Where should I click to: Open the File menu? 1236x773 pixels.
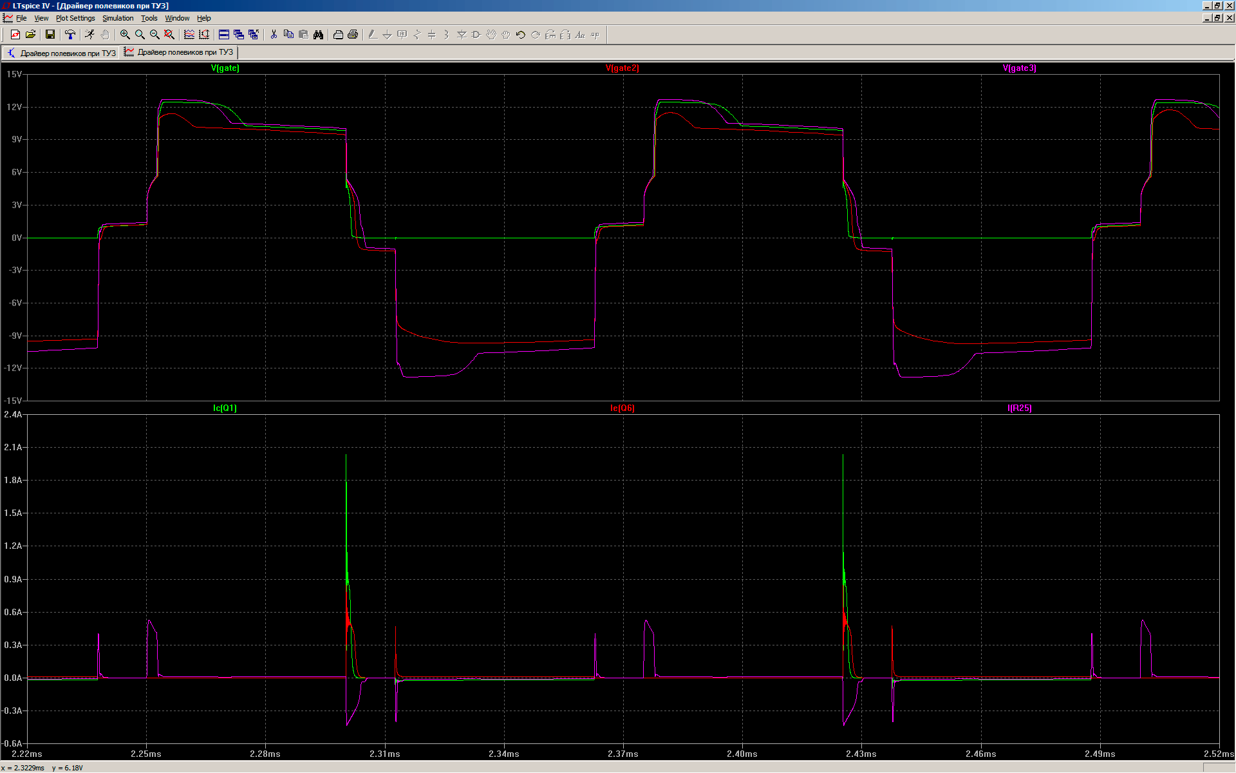point(21,18)
